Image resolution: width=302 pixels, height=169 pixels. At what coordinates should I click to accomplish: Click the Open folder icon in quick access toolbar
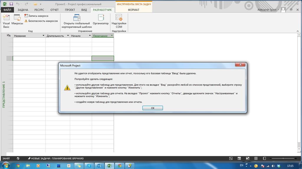pyautogui.click(x=35, y=4)
